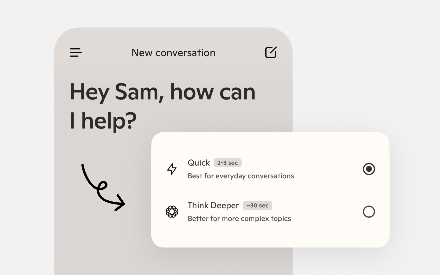
Task: Click the "2-3 sec" time badge
Action: pos(227,163)
